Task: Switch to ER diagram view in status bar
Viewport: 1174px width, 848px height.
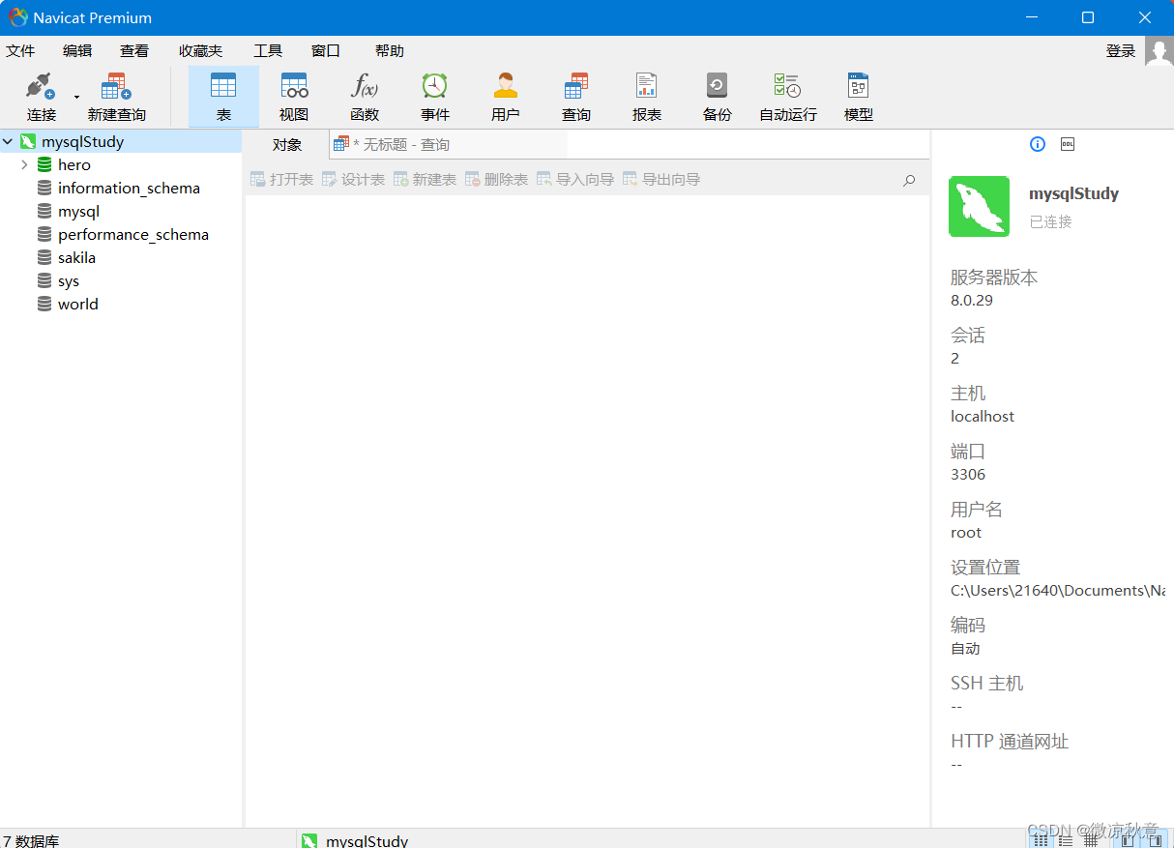Action: coord(1091,840)
